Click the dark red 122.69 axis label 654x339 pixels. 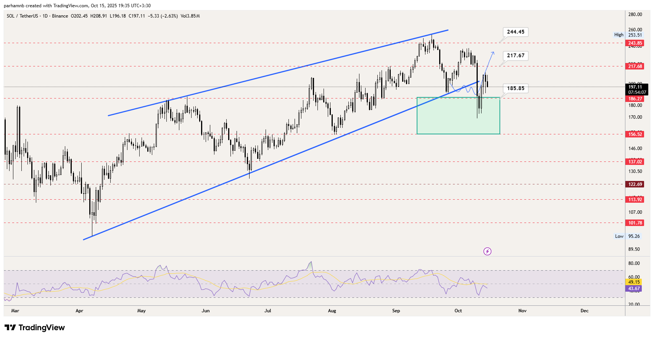click(635, 184)
